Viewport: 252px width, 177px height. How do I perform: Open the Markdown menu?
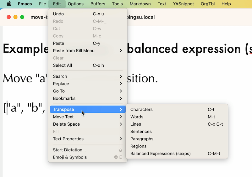pyautogui.click(x=140, y=4)
